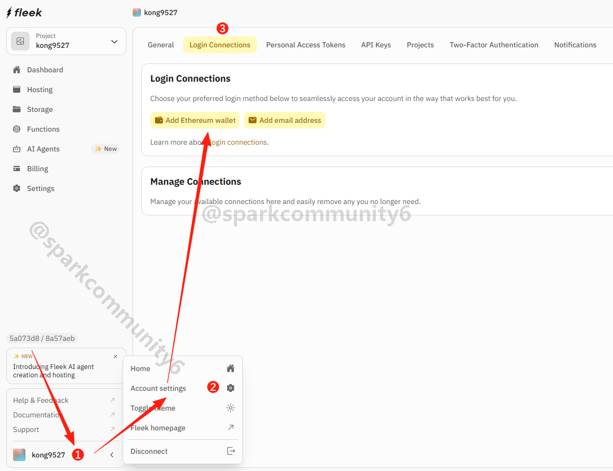Click the Login Connections heading
This screenshot has height=471, width=613.
coord(190,79)
